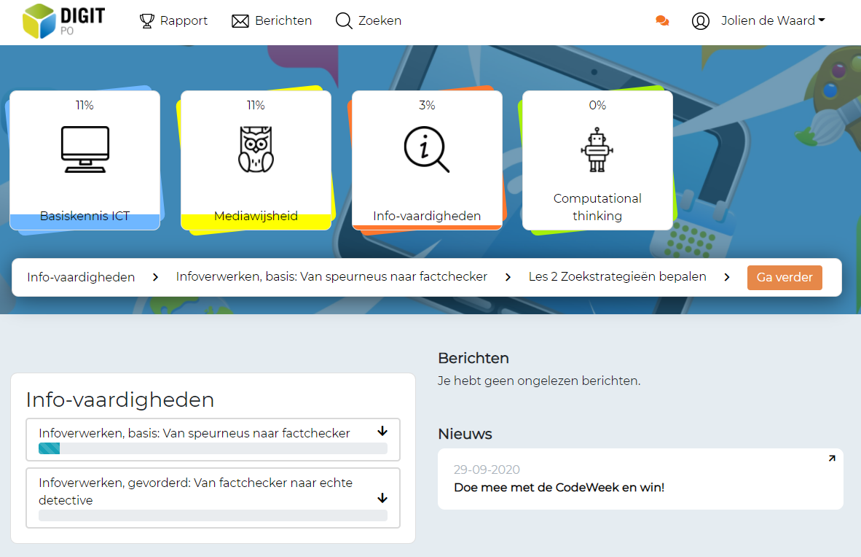Click the monitor icon on Basiskennis ICT
The height and width of the screenshot is (557, 861).
pyautogui.click(x=84, y=149)
